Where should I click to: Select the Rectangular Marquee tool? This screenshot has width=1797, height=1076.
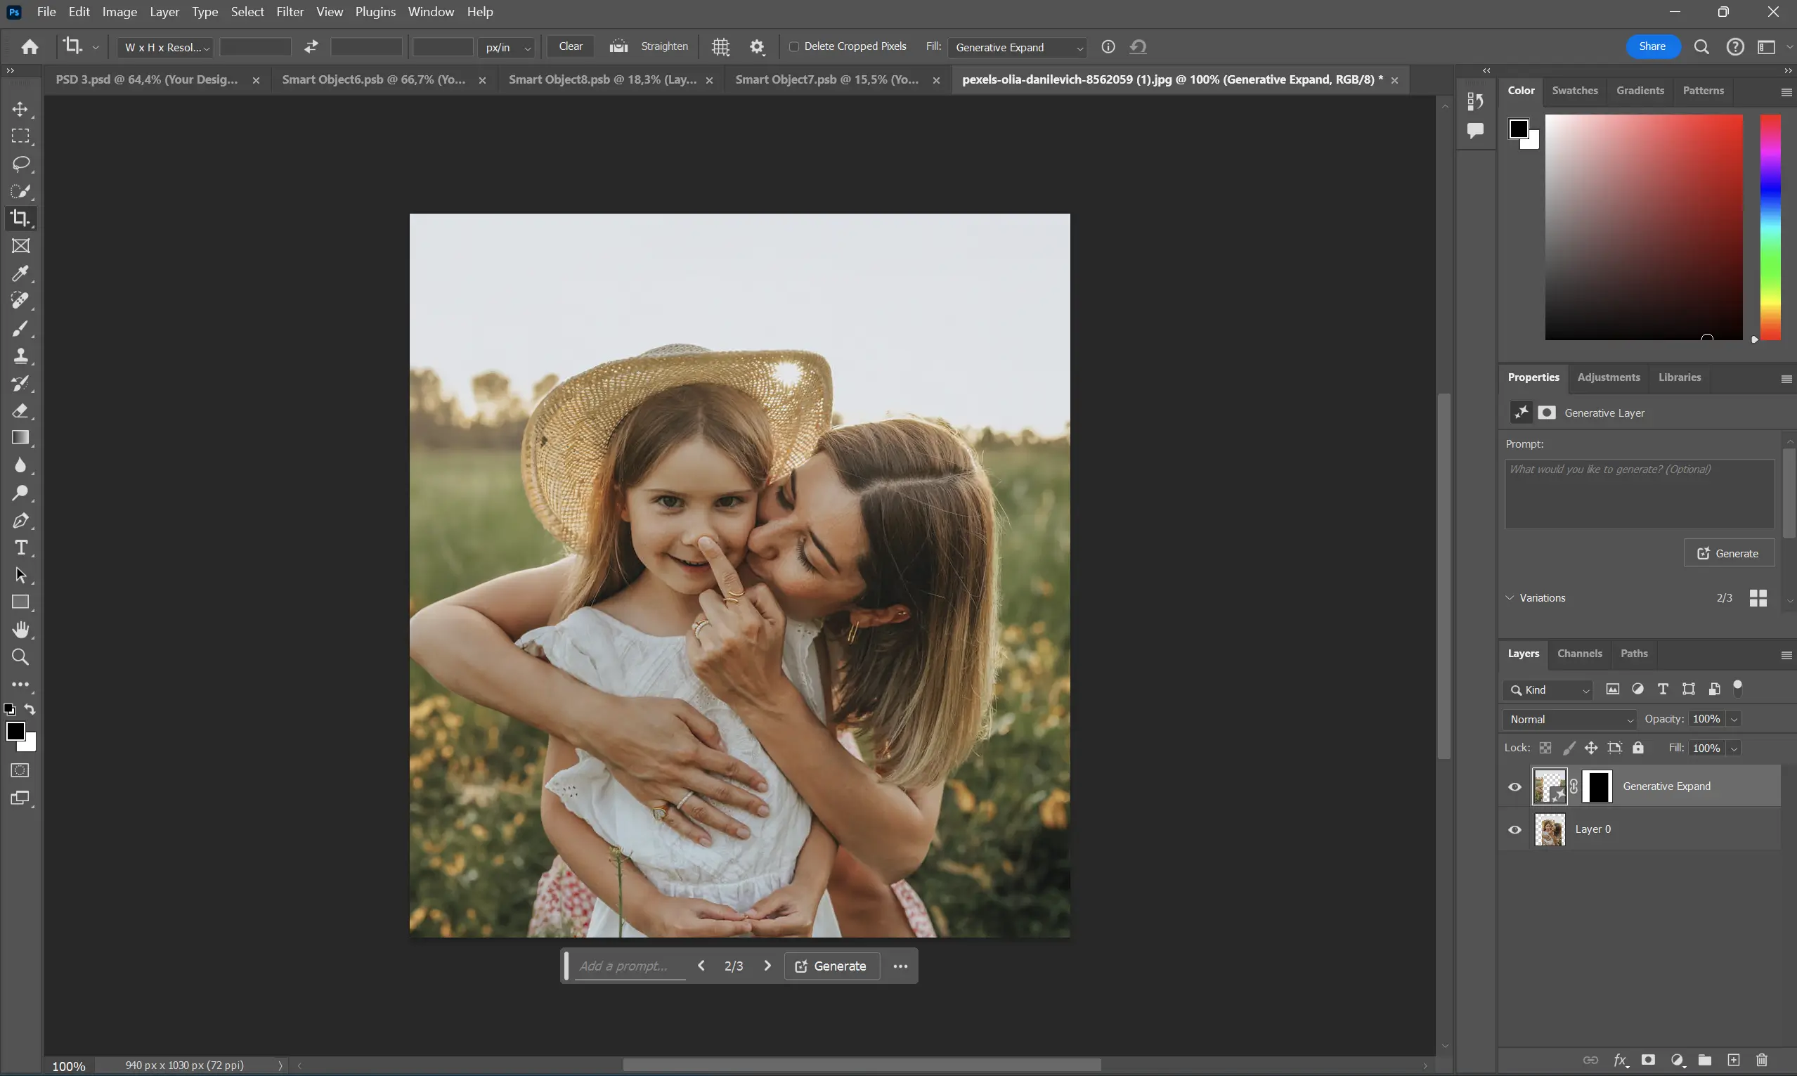pos(20,136)
